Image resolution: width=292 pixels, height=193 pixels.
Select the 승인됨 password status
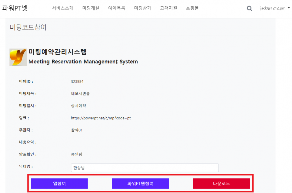point(77,154)
